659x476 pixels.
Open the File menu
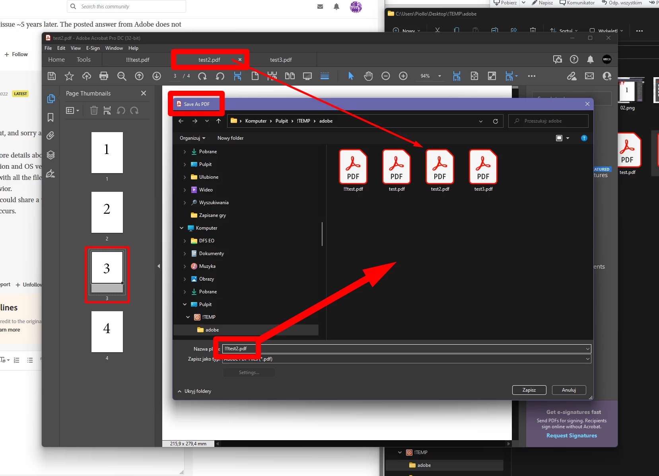tap(48, 48)
